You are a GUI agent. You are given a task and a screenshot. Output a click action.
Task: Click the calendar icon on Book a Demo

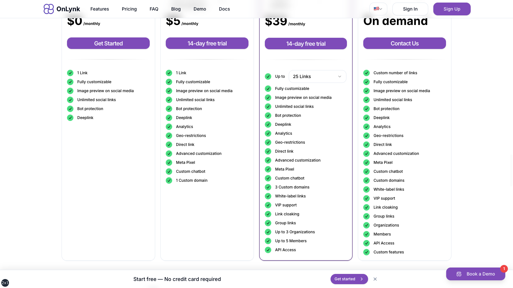click(459, 274)
